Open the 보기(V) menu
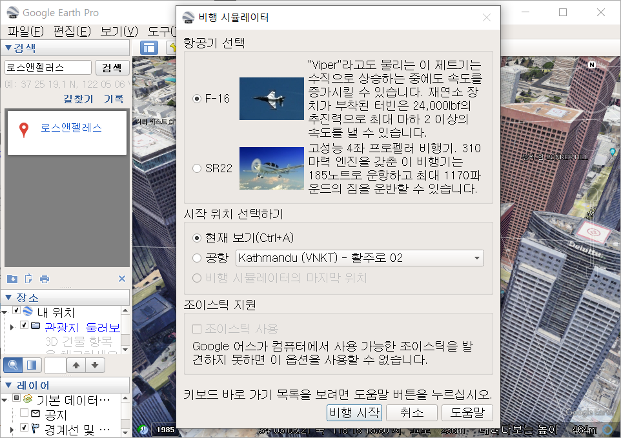 tap(119, 31)
